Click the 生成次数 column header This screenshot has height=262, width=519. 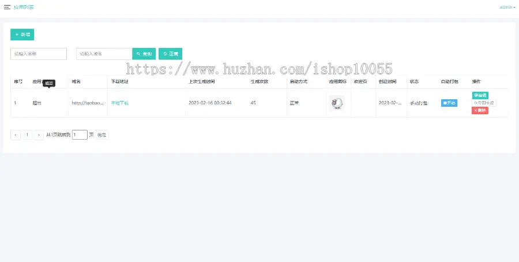click(x=259, y=81)
